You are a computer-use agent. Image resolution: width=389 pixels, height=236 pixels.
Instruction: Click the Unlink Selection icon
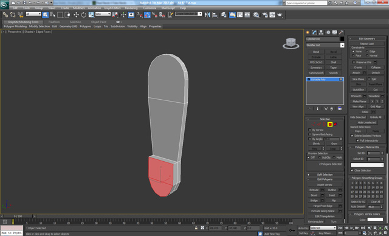[x=13, y=15]
